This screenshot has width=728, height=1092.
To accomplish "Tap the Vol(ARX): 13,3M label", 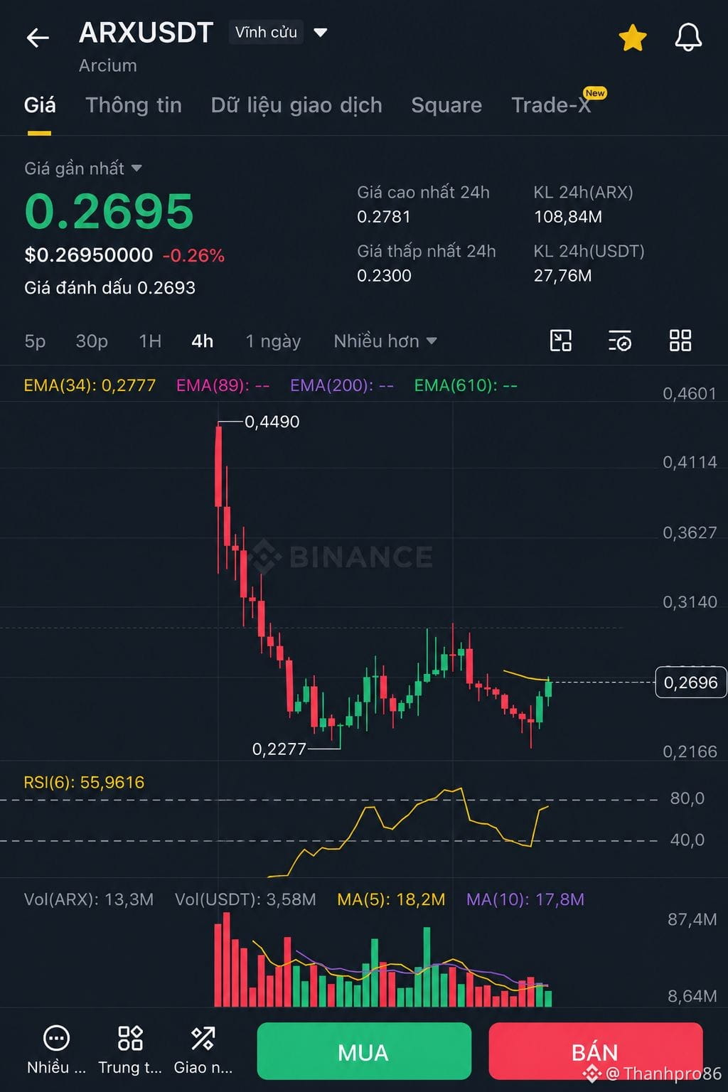I will coord(89,899).
